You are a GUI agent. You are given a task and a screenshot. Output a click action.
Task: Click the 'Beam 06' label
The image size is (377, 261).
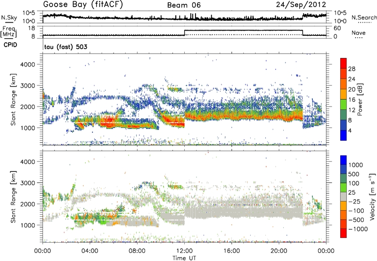point(184,5)
